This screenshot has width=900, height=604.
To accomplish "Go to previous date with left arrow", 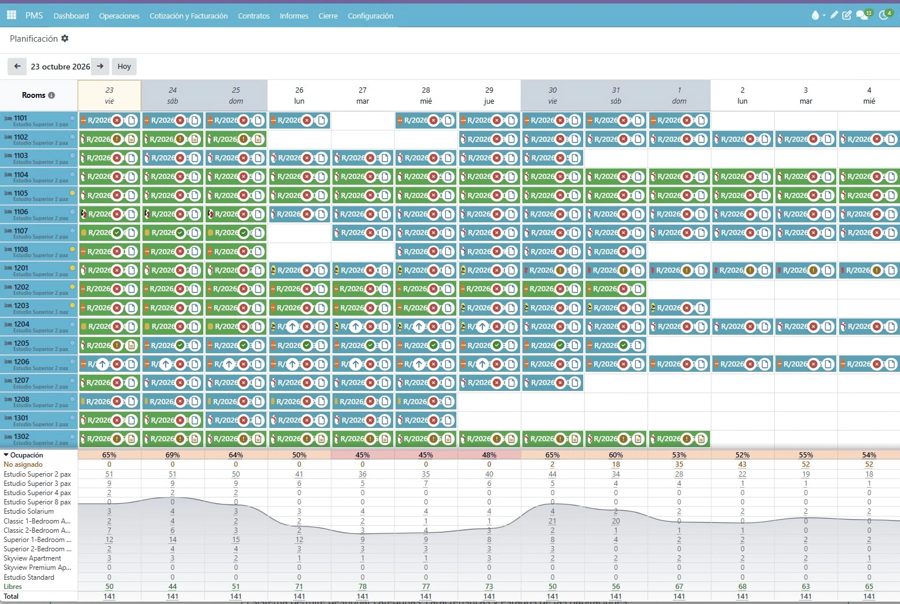I will point(17,67).
